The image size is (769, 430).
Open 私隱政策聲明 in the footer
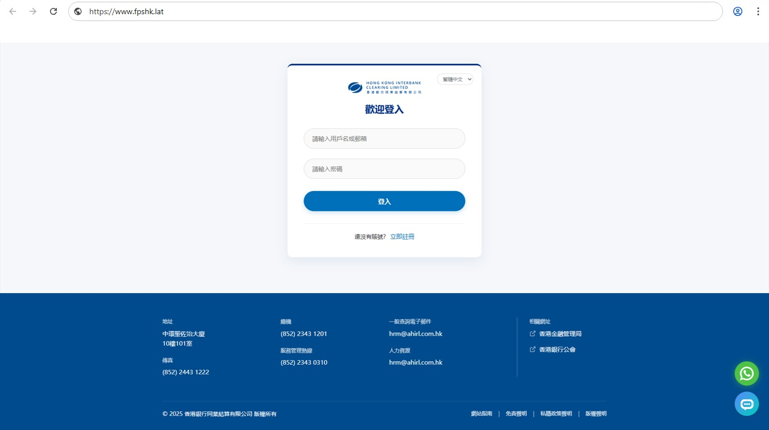point(556,414)
